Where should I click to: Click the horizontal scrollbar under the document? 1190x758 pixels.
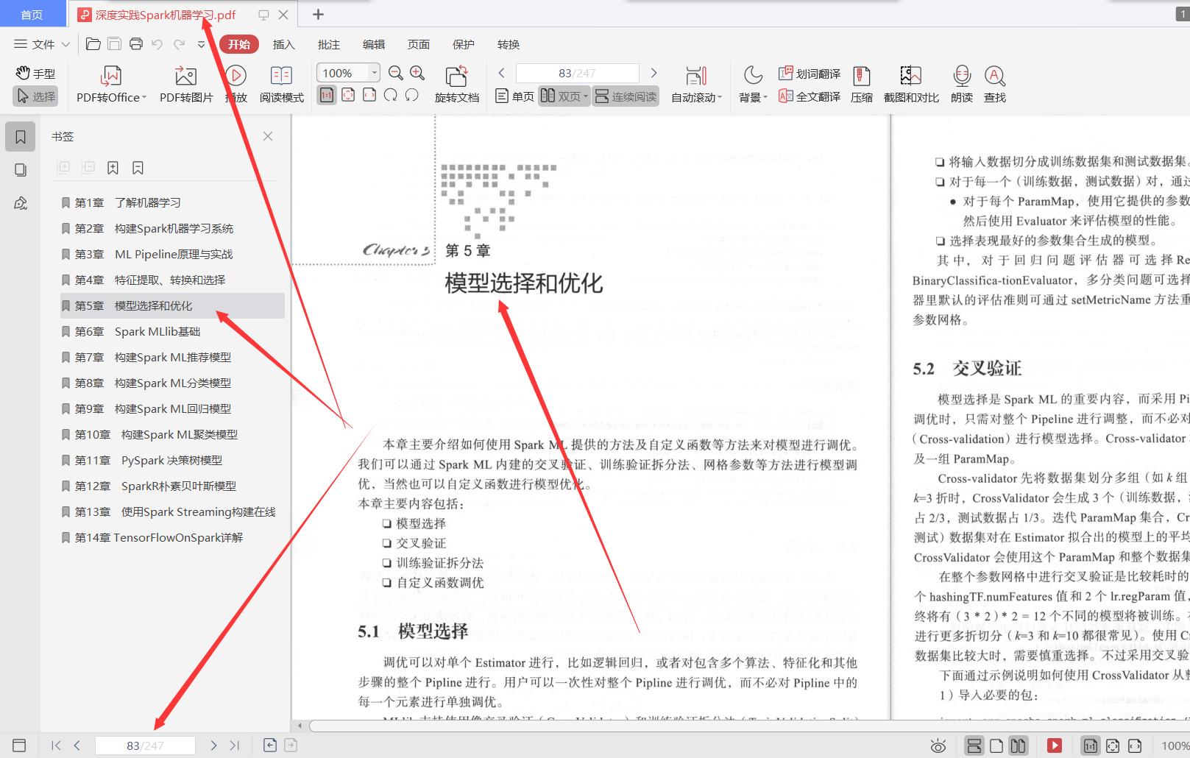click(749, 726)
